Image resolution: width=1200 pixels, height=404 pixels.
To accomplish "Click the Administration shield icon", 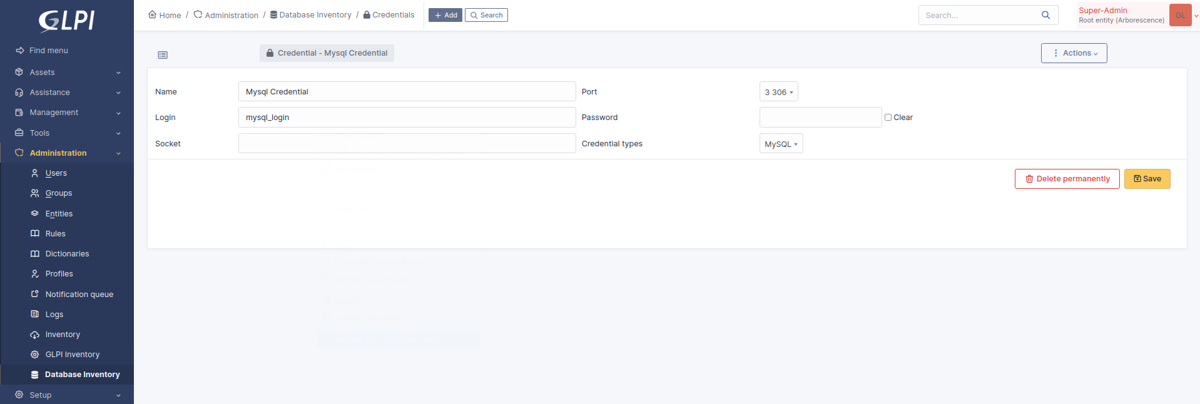I will point(19,153).
